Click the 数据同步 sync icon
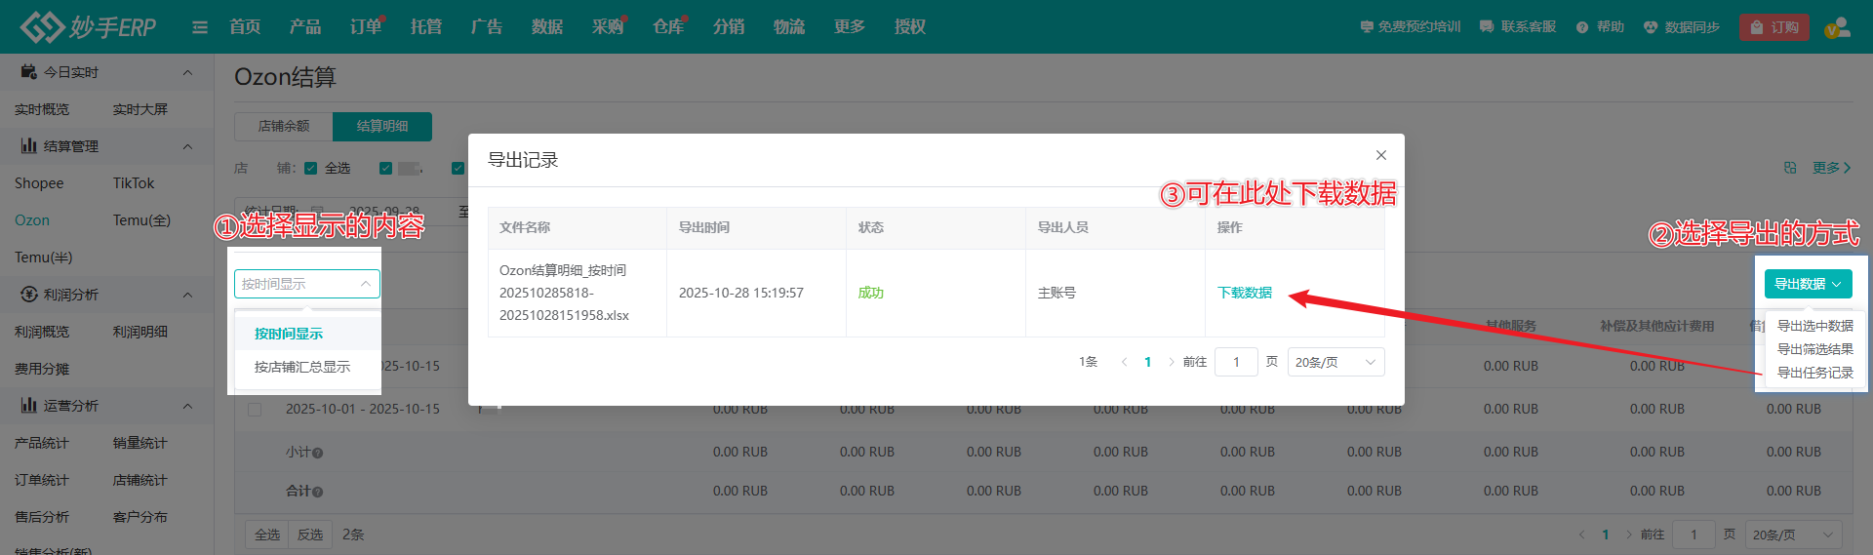 [1651, 27]
